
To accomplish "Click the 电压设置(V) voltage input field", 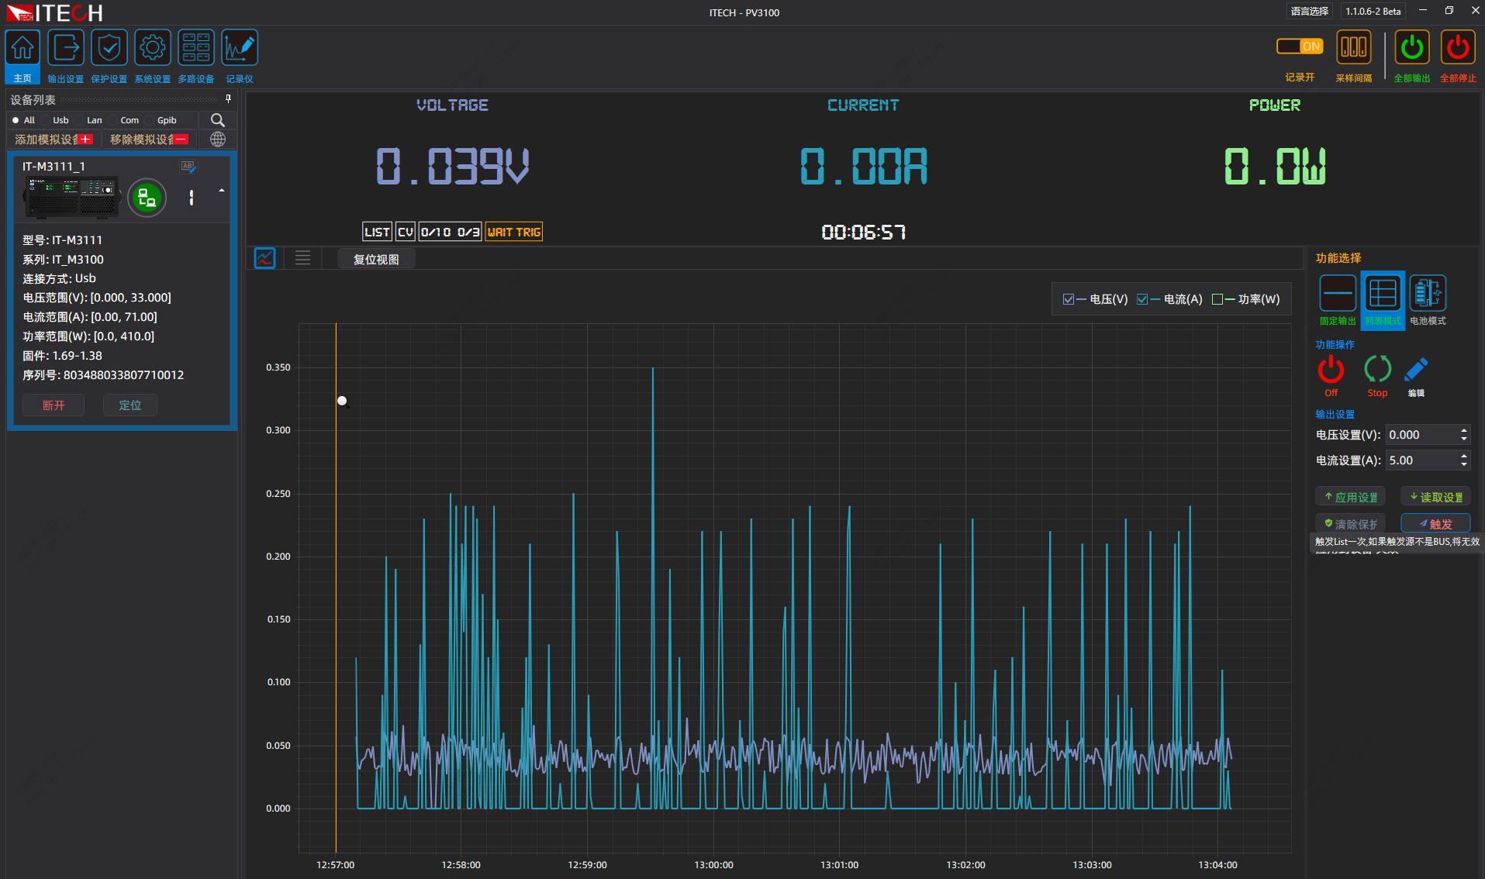I will (x=1428, y=435).
